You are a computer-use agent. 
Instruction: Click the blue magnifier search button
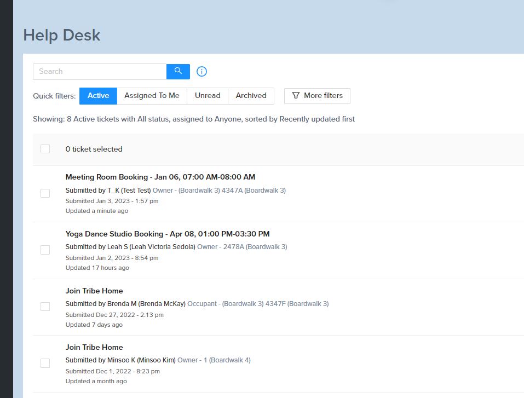pyautogui.click(x=178, y=72)
